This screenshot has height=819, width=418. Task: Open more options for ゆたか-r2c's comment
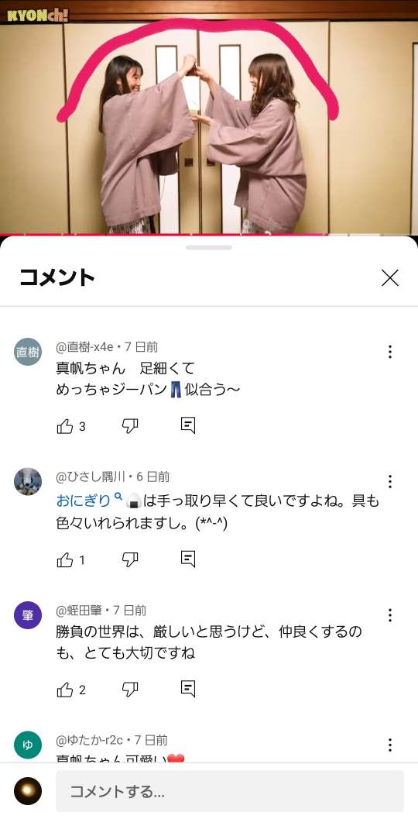390,745
